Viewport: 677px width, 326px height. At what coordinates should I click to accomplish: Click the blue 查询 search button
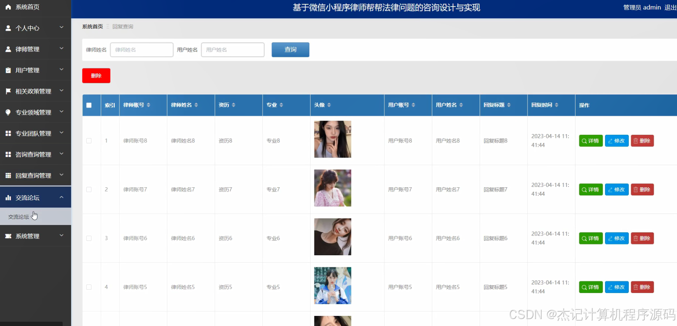(290, 50)
